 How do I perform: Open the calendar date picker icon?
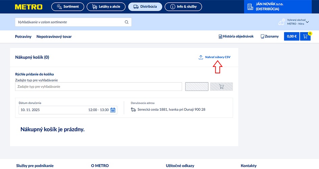pos(113,110)
